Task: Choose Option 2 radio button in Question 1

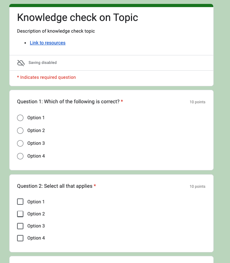Action: tap(20, 131)
